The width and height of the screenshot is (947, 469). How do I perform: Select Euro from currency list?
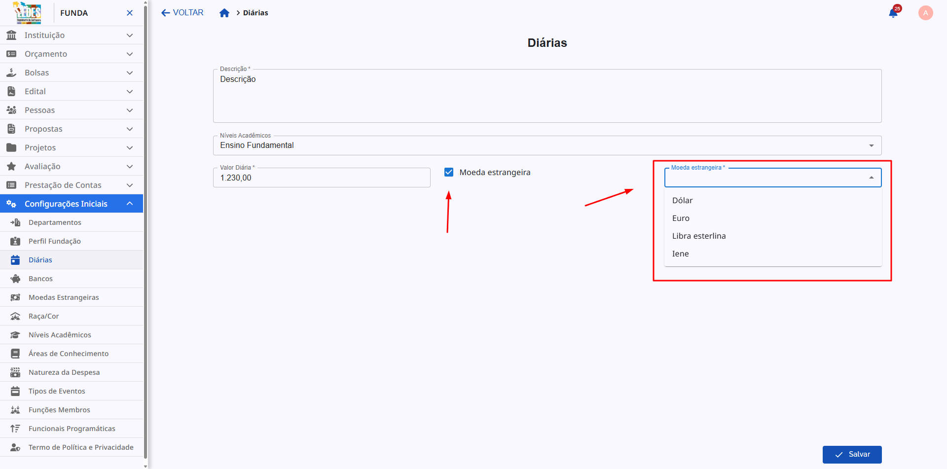pos(681,218)
